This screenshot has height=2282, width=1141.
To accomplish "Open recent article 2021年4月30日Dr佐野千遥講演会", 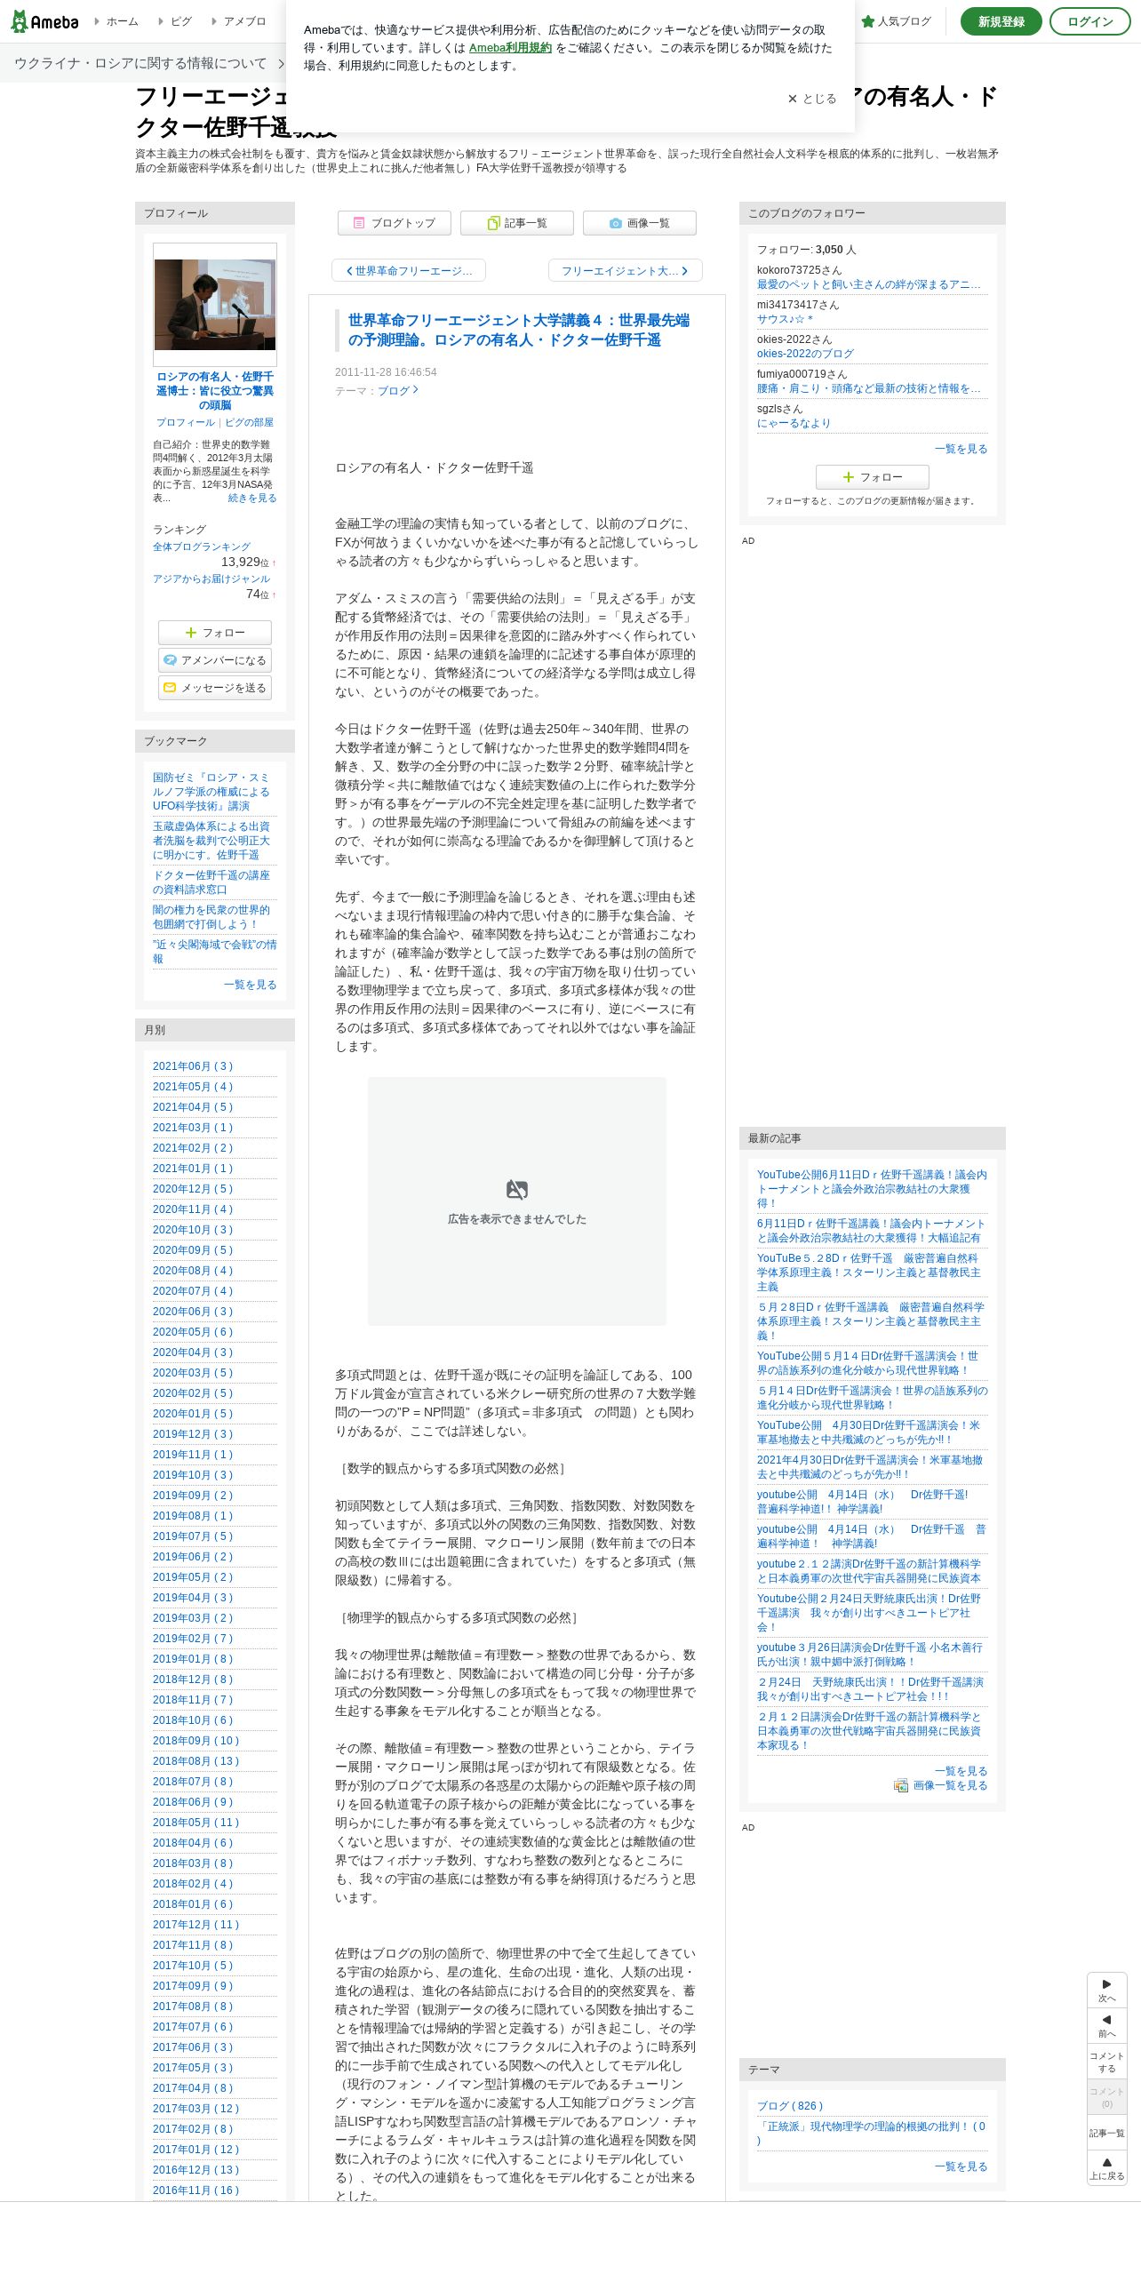I will pos(870,1467).
